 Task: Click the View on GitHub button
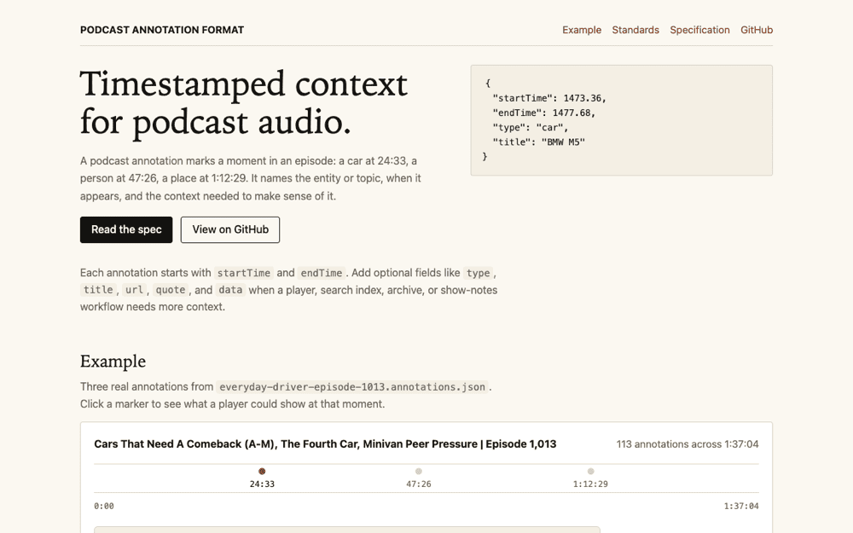click(230, 229)
